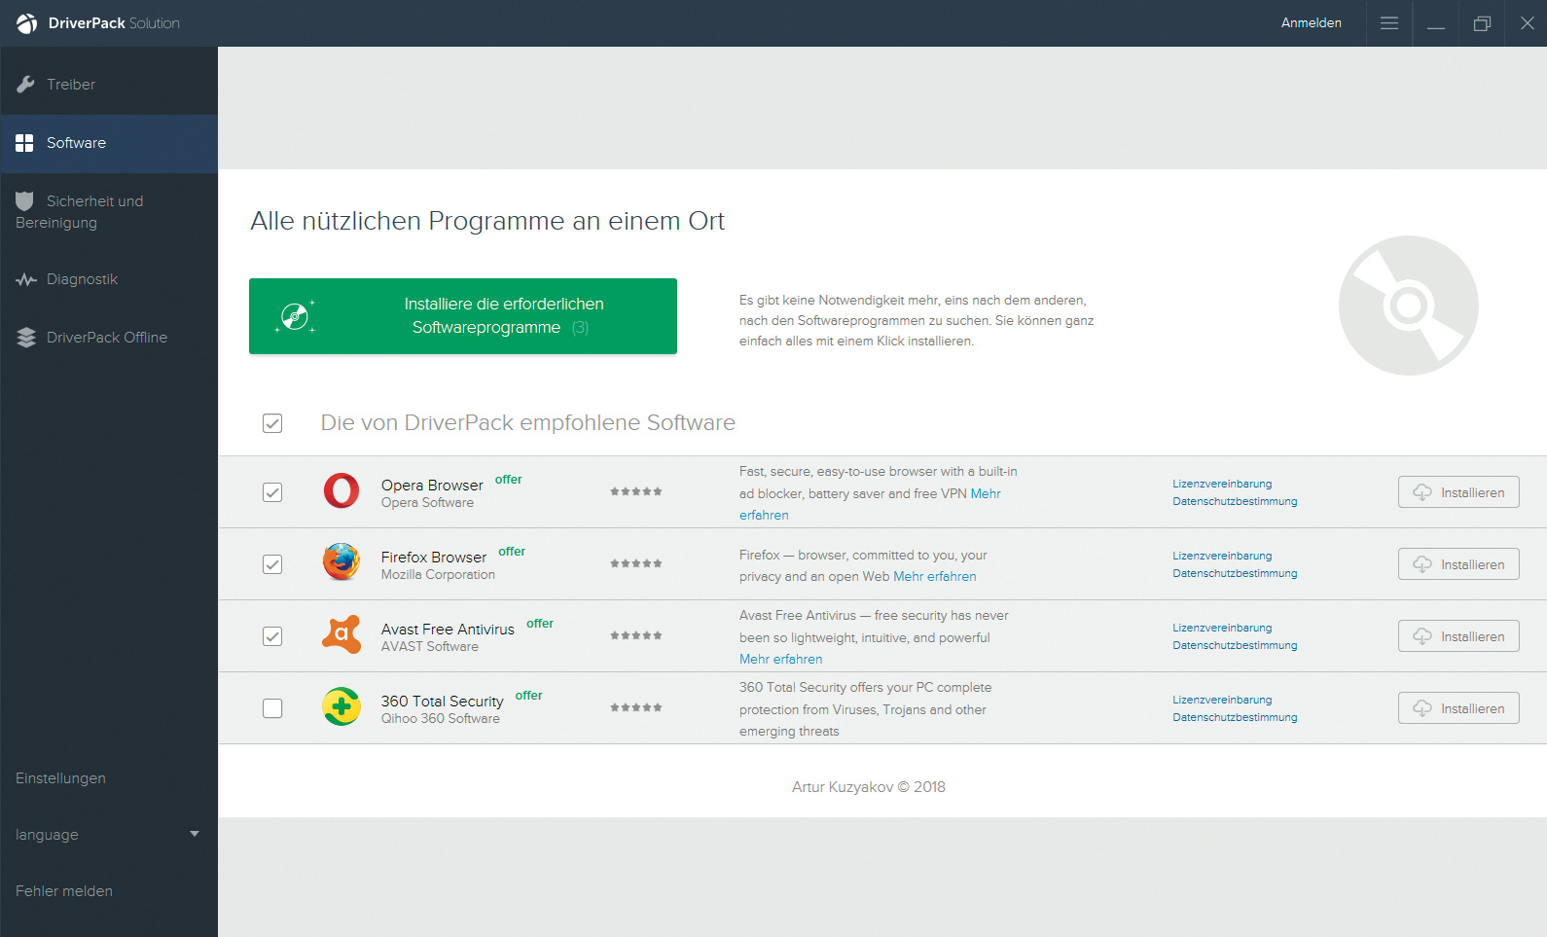Close the DriverPack Solution window
1547x937 pixels.
coord(1528,23)
